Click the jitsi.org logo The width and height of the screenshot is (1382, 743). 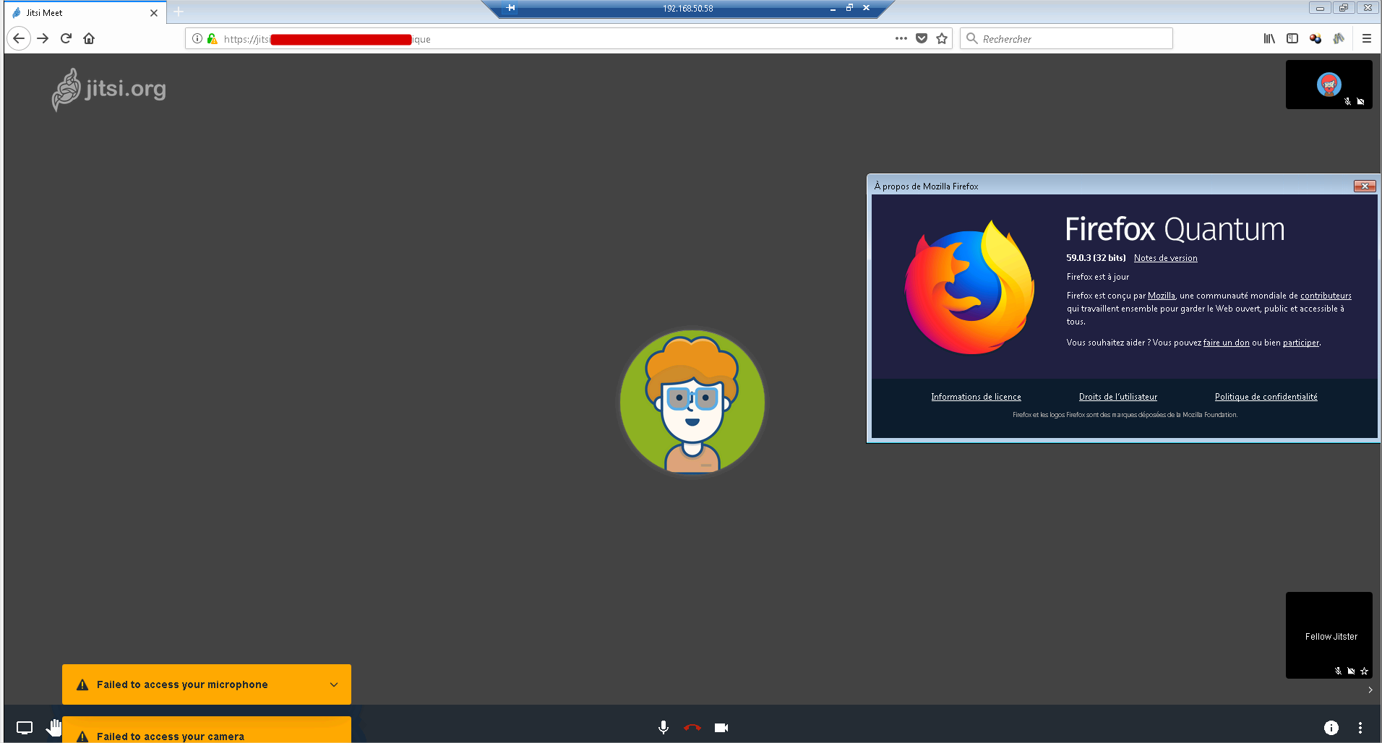pyautogui.click(x=108, y=89)
